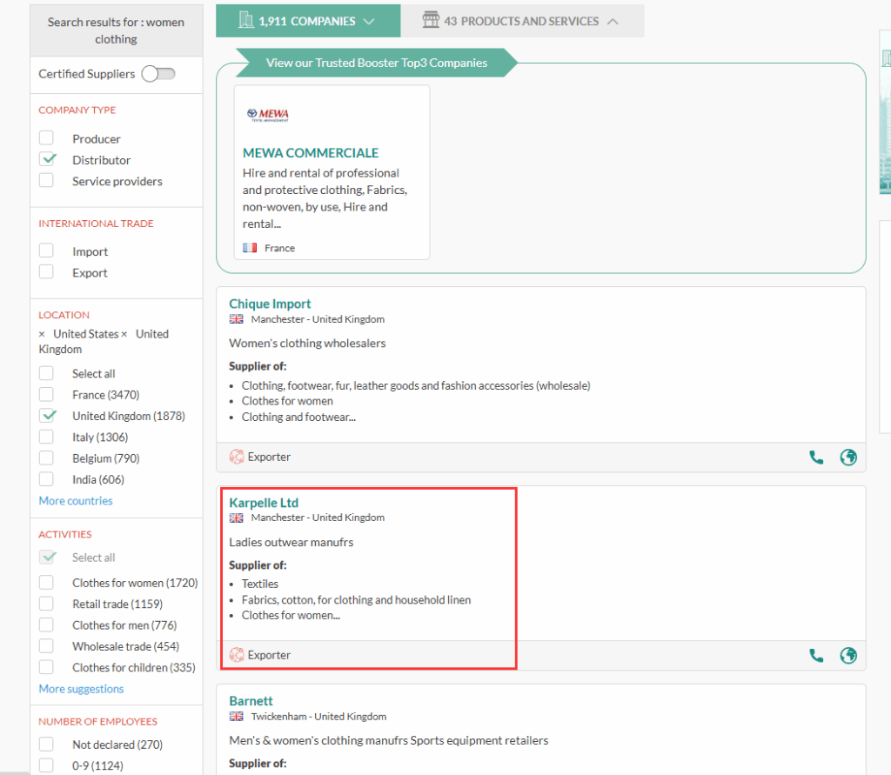Screen dimensions: 891x775
Task: Click the companies building icon in tab
Action: click(246, 21)
